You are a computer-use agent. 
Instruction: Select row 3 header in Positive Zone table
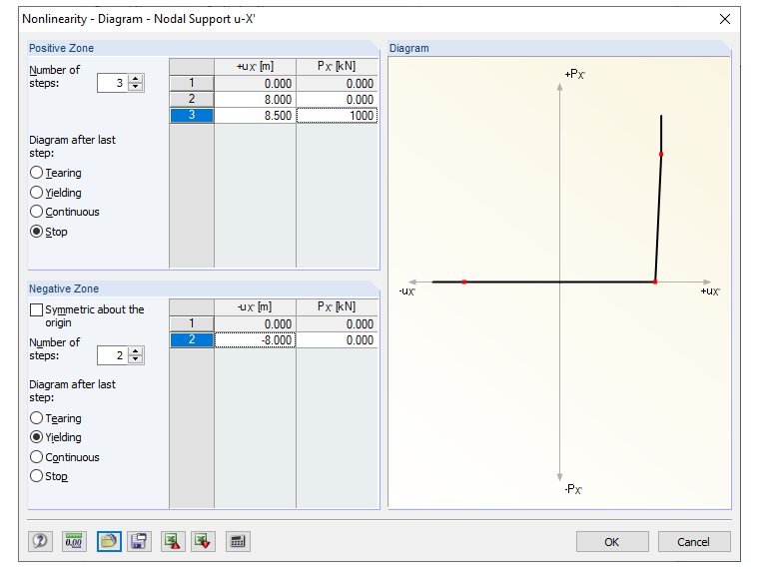tap(192, 115)
